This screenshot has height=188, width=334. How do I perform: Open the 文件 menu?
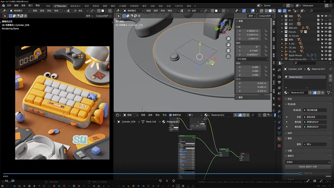9,6
